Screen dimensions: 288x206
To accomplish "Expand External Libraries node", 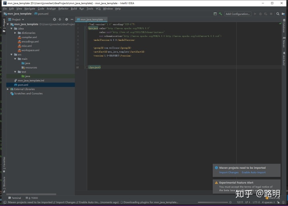I will [x=8, y=89].
